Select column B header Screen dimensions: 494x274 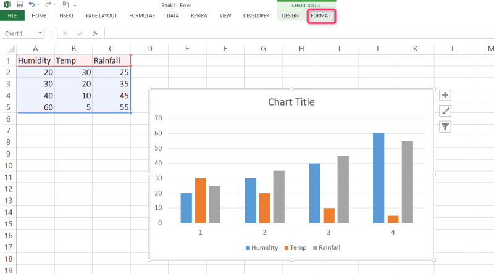pyautogui.click(x=73, y=49)
